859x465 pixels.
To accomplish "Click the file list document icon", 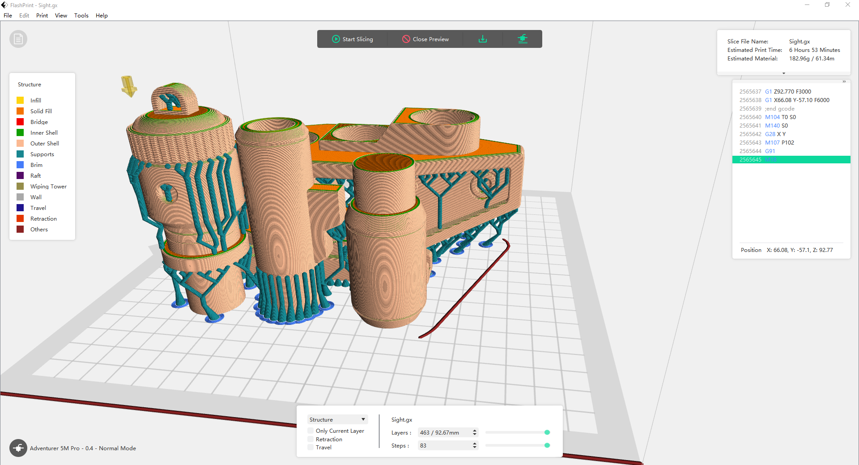I will point(18,39).
